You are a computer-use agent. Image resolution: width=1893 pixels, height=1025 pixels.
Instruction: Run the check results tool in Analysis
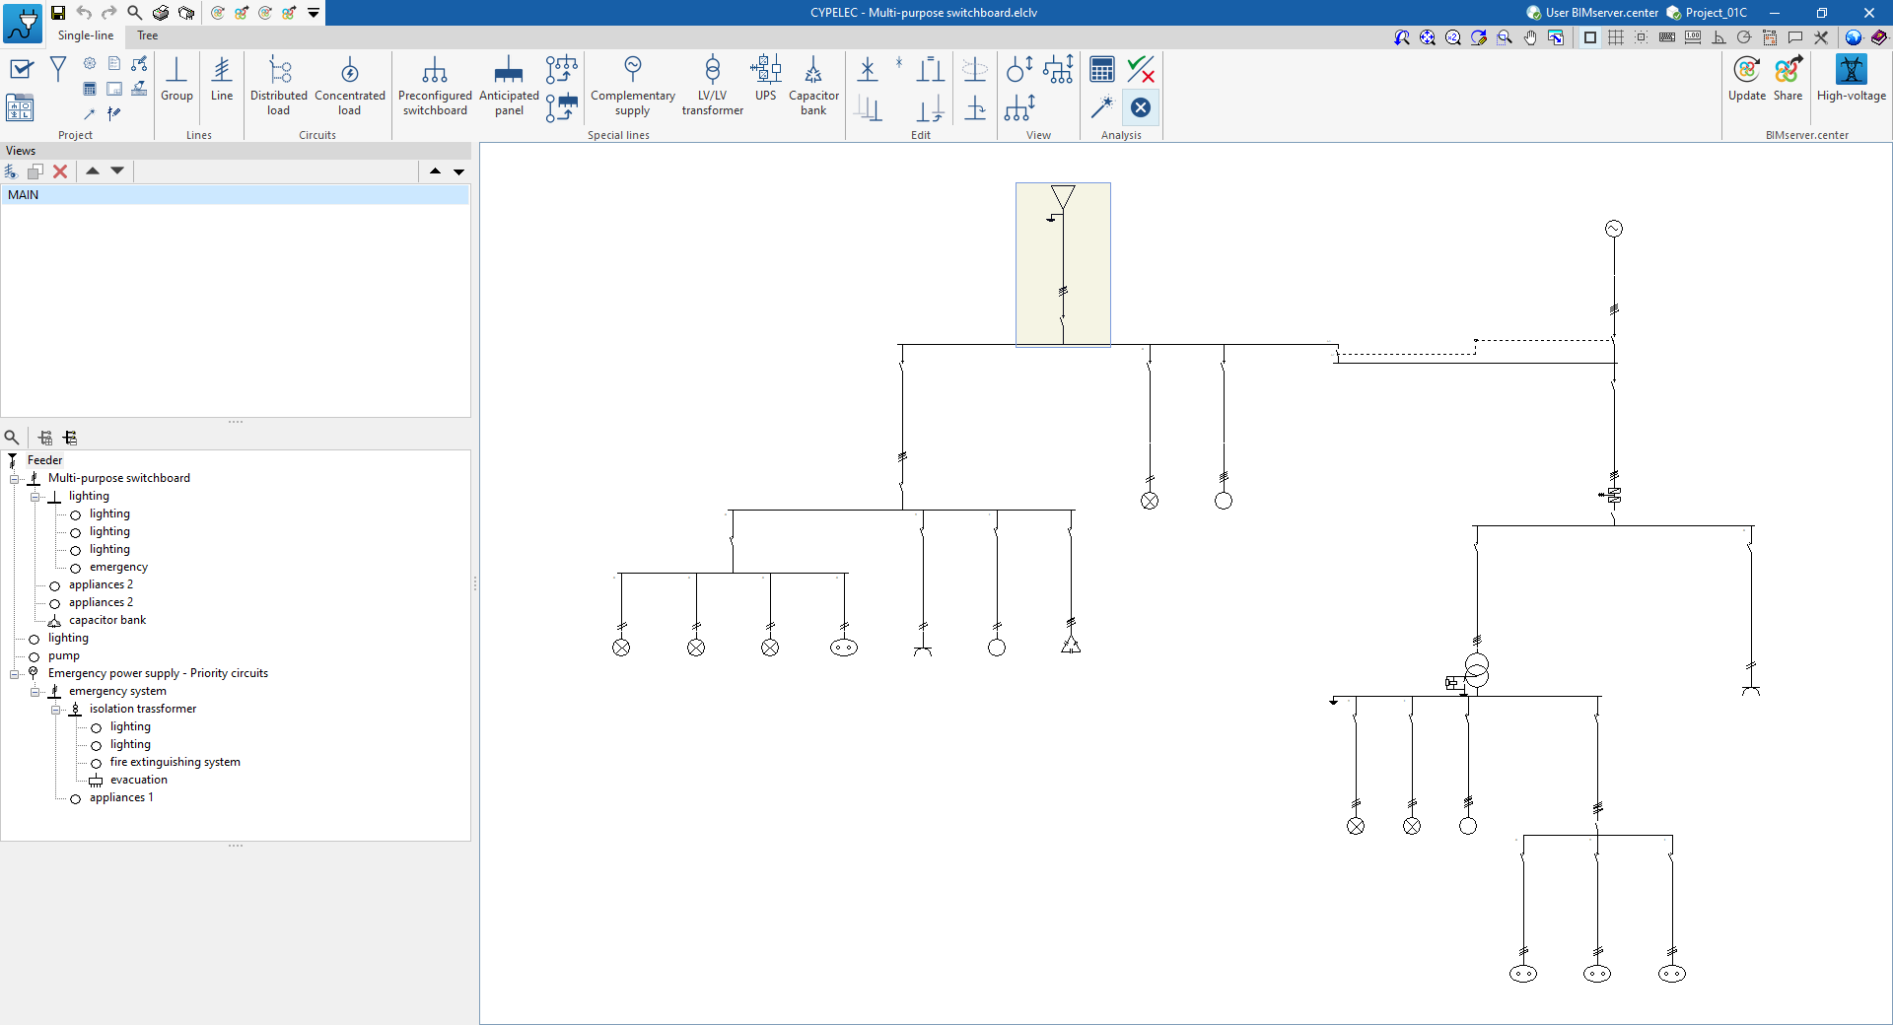tap(1141, 69)
